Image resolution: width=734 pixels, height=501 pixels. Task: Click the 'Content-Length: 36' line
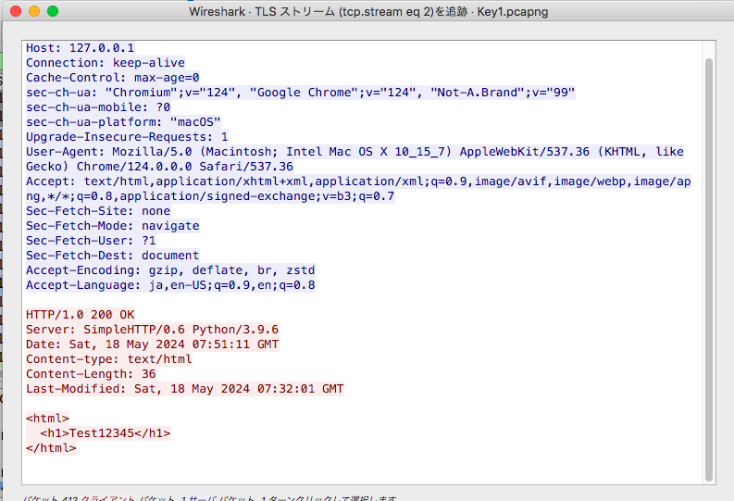pyautogui.click(x=91, y=374)
